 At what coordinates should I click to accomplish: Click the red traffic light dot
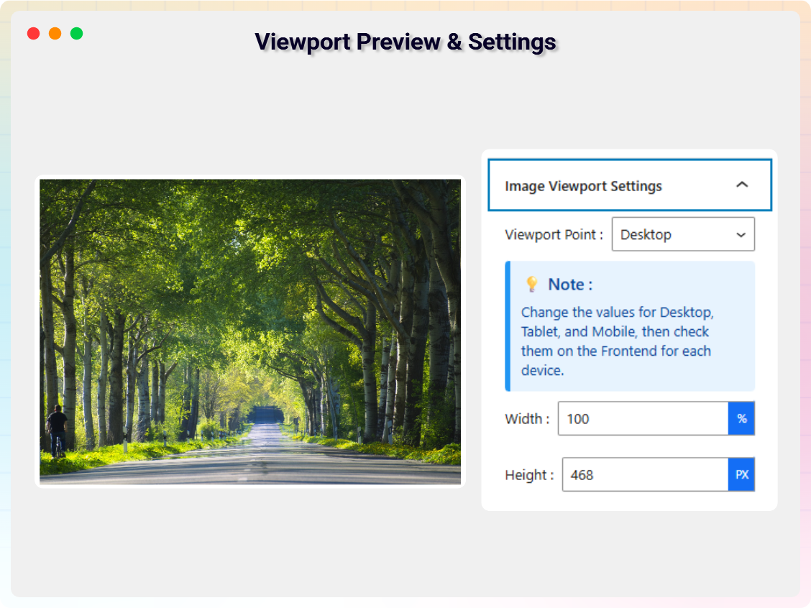coord(32,33)
